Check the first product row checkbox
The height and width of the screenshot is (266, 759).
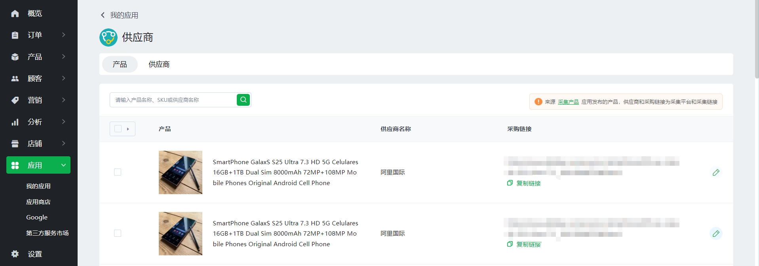click(x=118, y=172)
